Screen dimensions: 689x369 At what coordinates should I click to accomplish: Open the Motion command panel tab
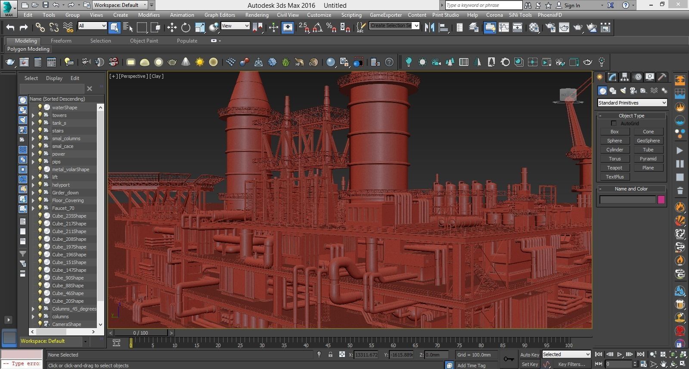click(x=637, y=77)
